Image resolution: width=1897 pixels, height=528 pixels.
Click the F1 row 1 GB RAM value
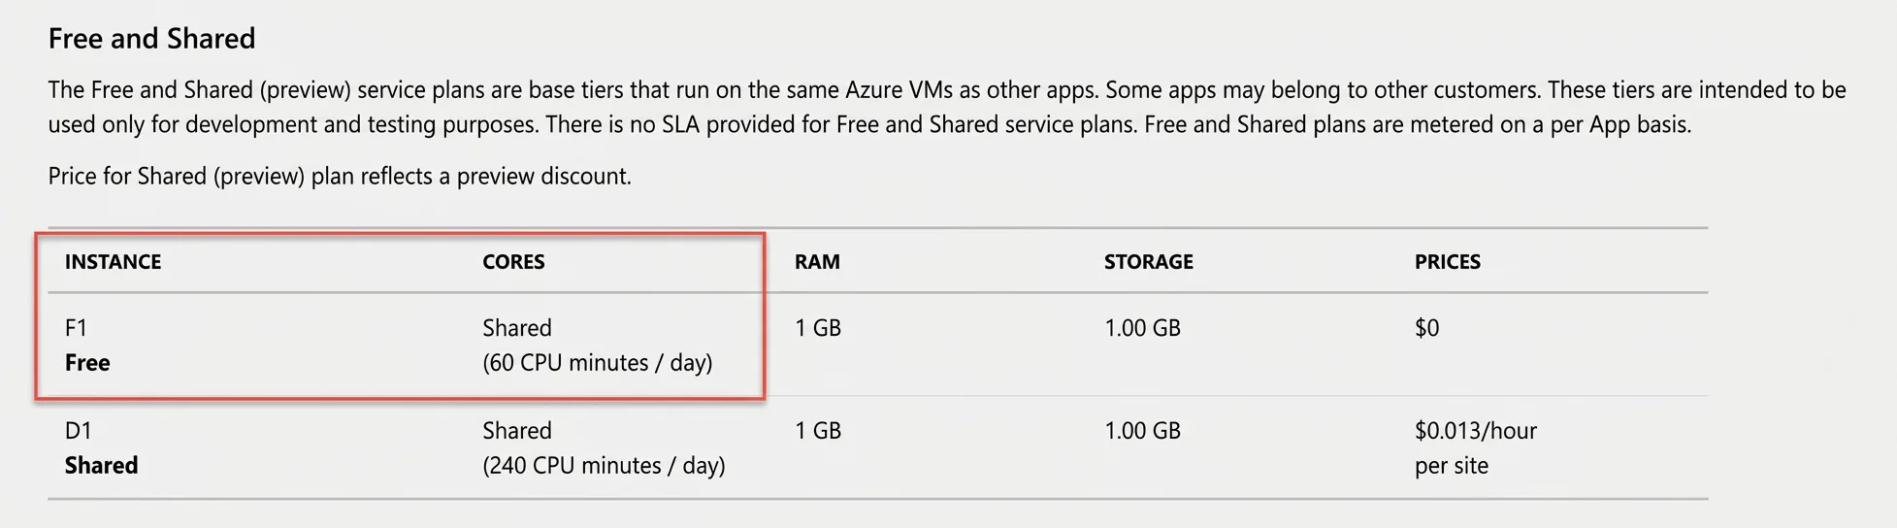pyautogui.click(x=817, y=328)
